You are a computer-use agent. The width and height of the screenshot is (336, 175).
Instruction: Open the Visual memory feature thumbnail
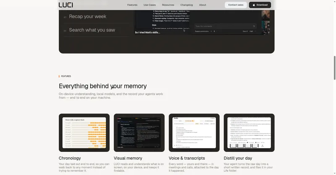coord(139,133)
